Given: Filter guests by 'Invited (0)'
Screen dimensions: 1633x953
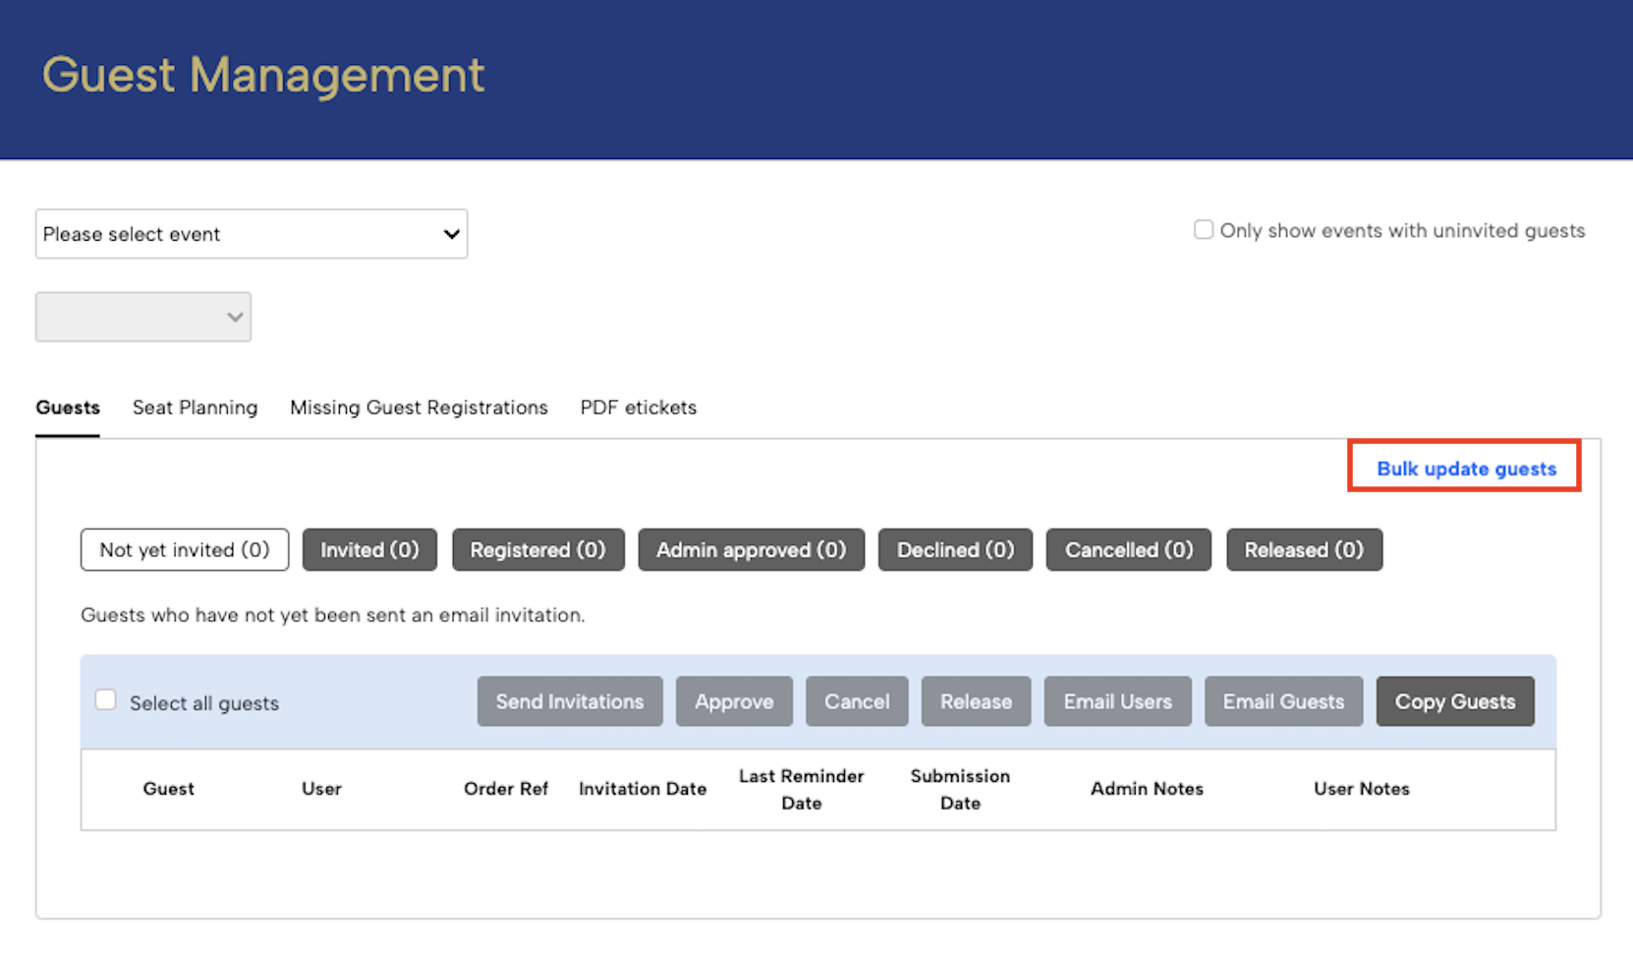Looking at the screenshot, I should pos(369,550).
